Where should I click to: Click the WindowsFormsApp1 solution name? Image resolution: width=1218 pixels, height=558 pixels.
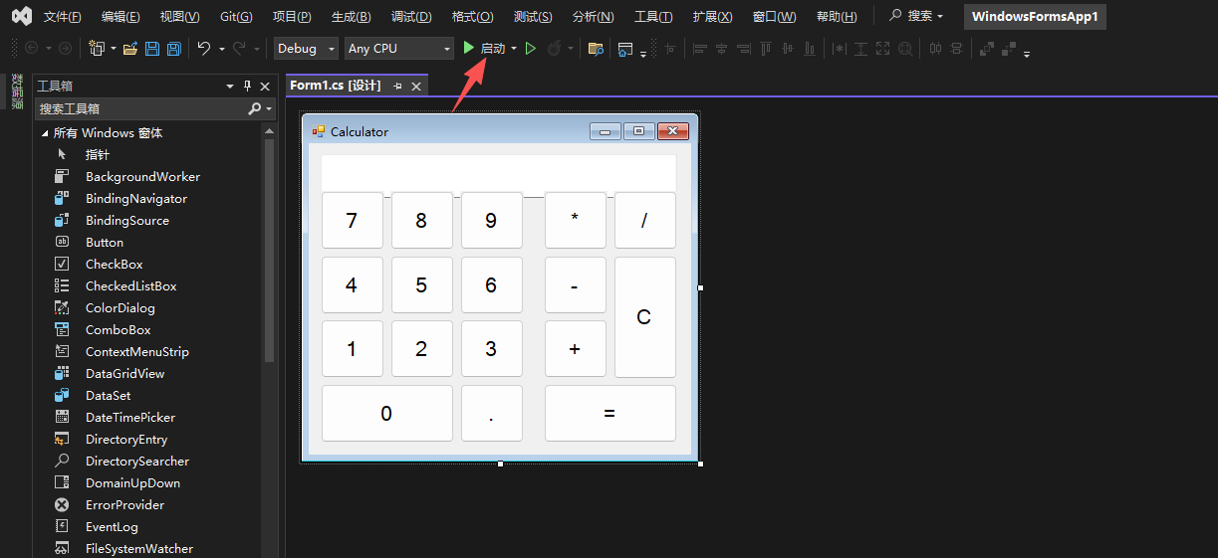(x=1035, y=17)
